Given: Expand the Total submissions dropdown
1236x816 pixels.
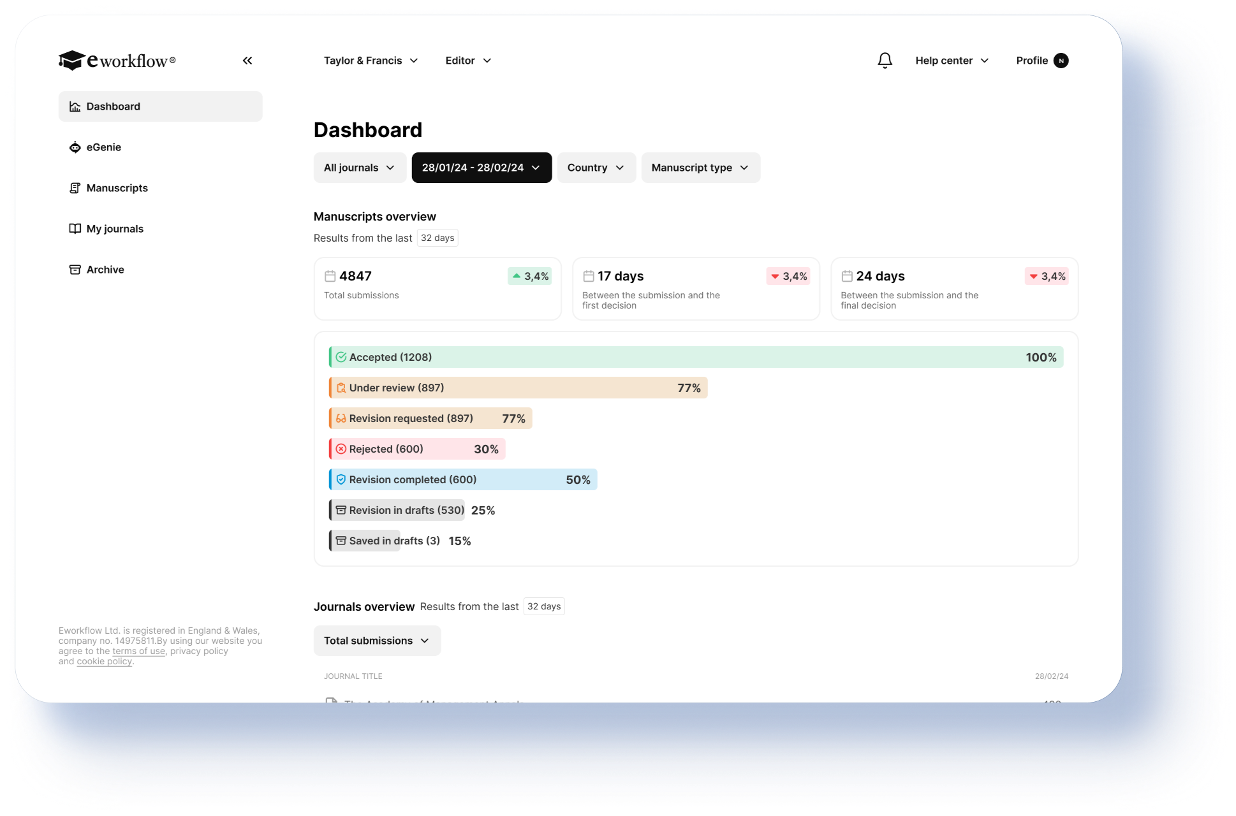Looking at the screenshot, I should [377, 641].
